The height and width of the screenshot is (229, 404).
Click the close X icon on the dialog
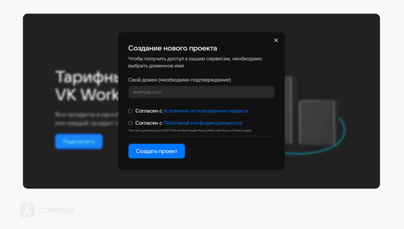[276, 40]
